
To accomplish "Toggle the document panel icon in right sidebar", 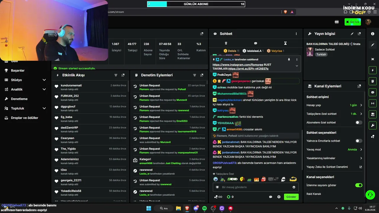I will (x=372, y=81).
